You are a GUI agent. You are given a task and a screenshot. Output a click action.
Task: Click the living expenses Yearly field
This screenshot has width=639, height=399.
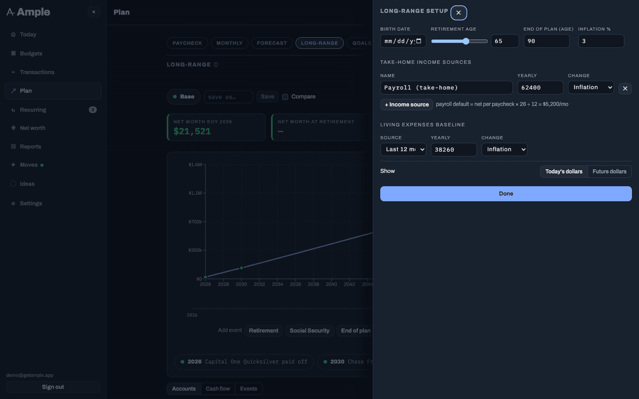click(x=454, y=149)
